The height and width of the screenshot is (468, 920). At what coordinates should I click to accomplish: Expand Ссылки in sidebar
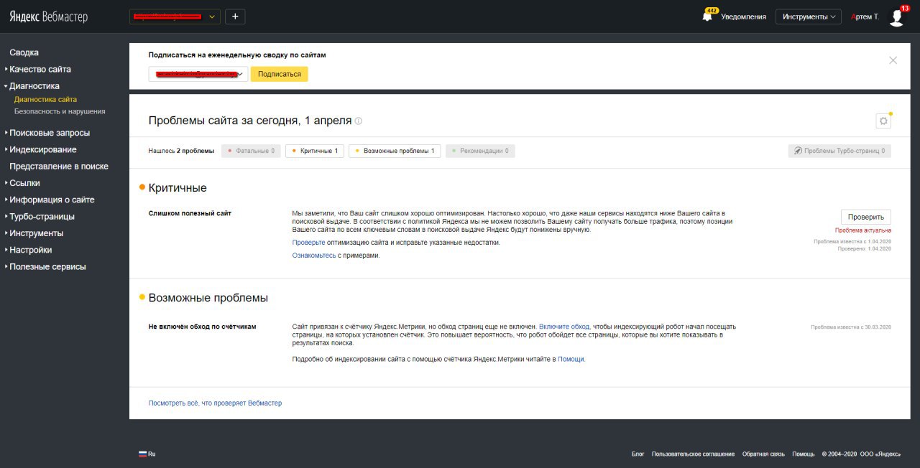[24, 183]
